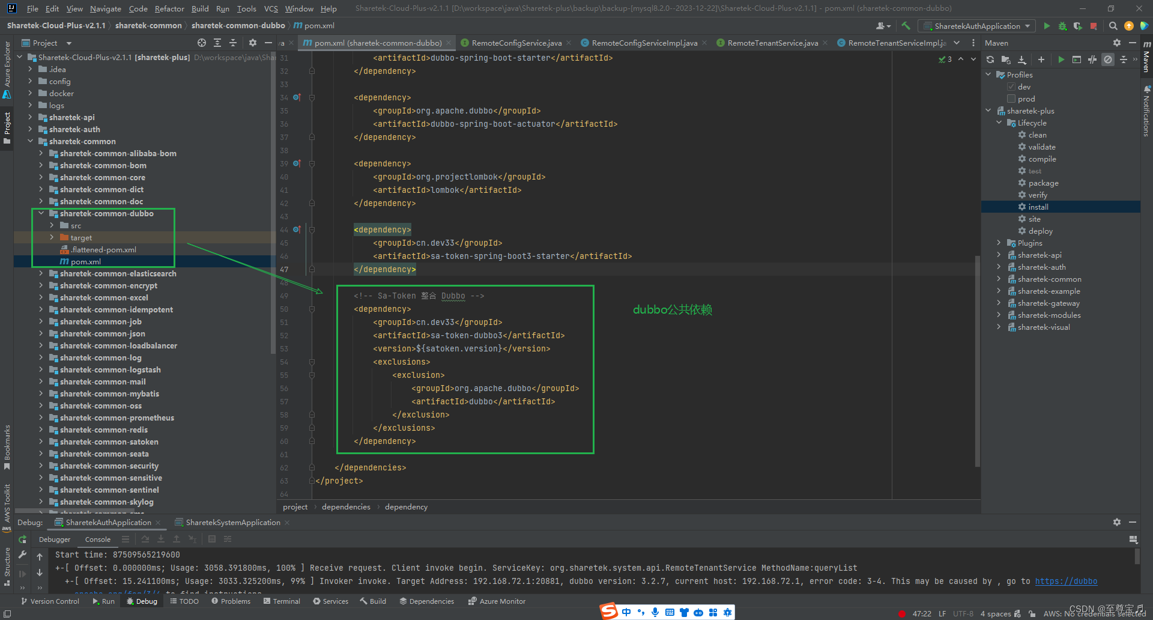The image size is (1153, 620).
Task: Rerun debug session icon
Action: coord(22,539)
